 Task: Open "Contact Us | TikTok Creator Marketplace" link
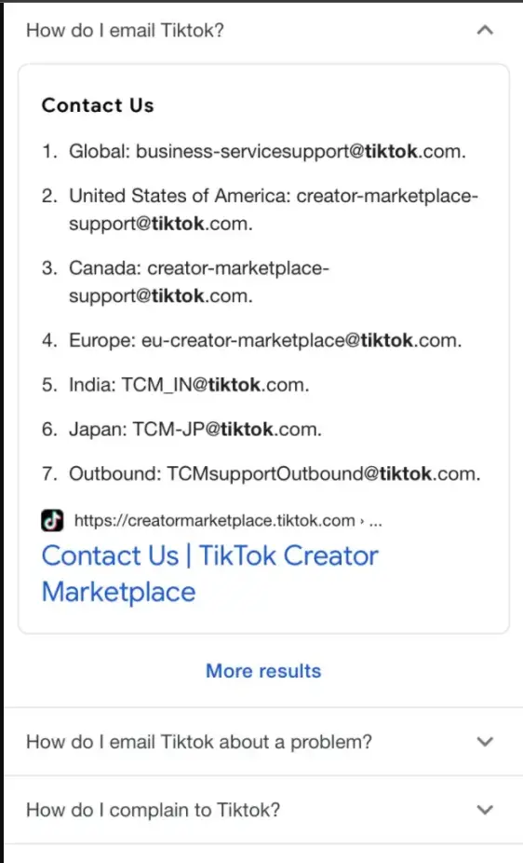(x=210, y=573)
